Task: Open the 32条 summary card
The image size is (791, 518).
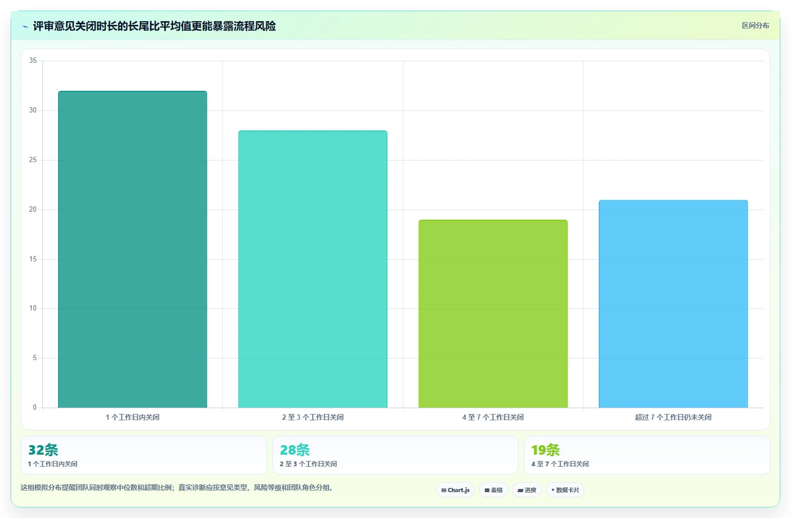Action: point(144,455)
